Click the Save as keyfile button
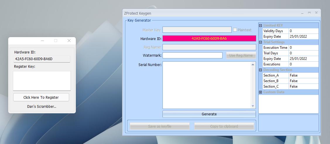 click(x=160, y=126)
